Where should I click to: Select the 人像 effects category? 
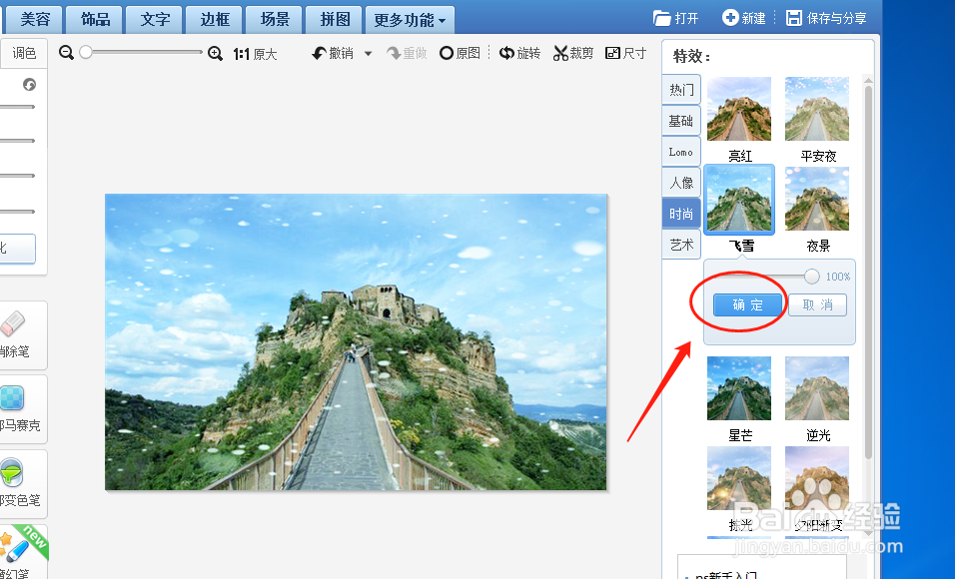[x=681, y=183]
